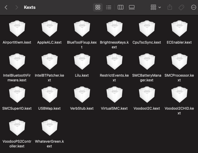This screenshot has height=153, width=198.
Task: Switch to icon grid view
Action: pyautogui.click(x=98, y=7)
